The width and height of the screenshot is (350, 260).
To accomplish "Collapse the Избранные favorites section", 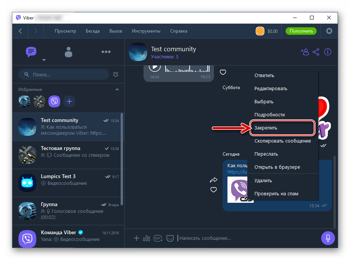I will 117,89.
